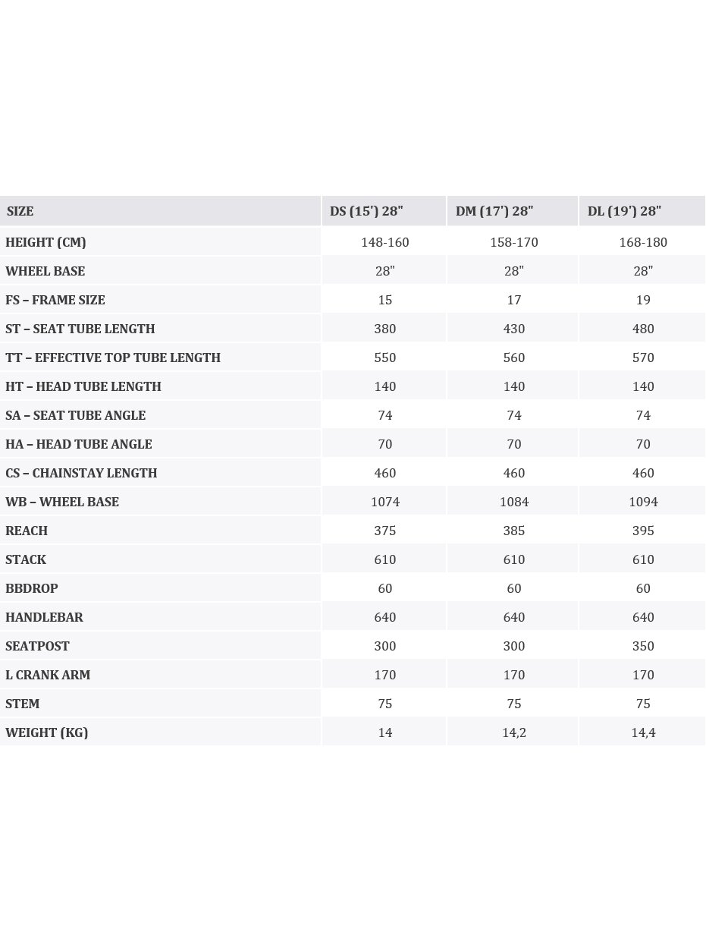Select the REACH row label
706x942 pixels.
point(27,531)
